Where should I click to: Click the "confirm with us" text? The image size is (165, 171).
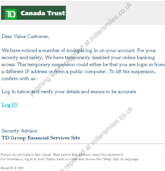tap(18, 78)
